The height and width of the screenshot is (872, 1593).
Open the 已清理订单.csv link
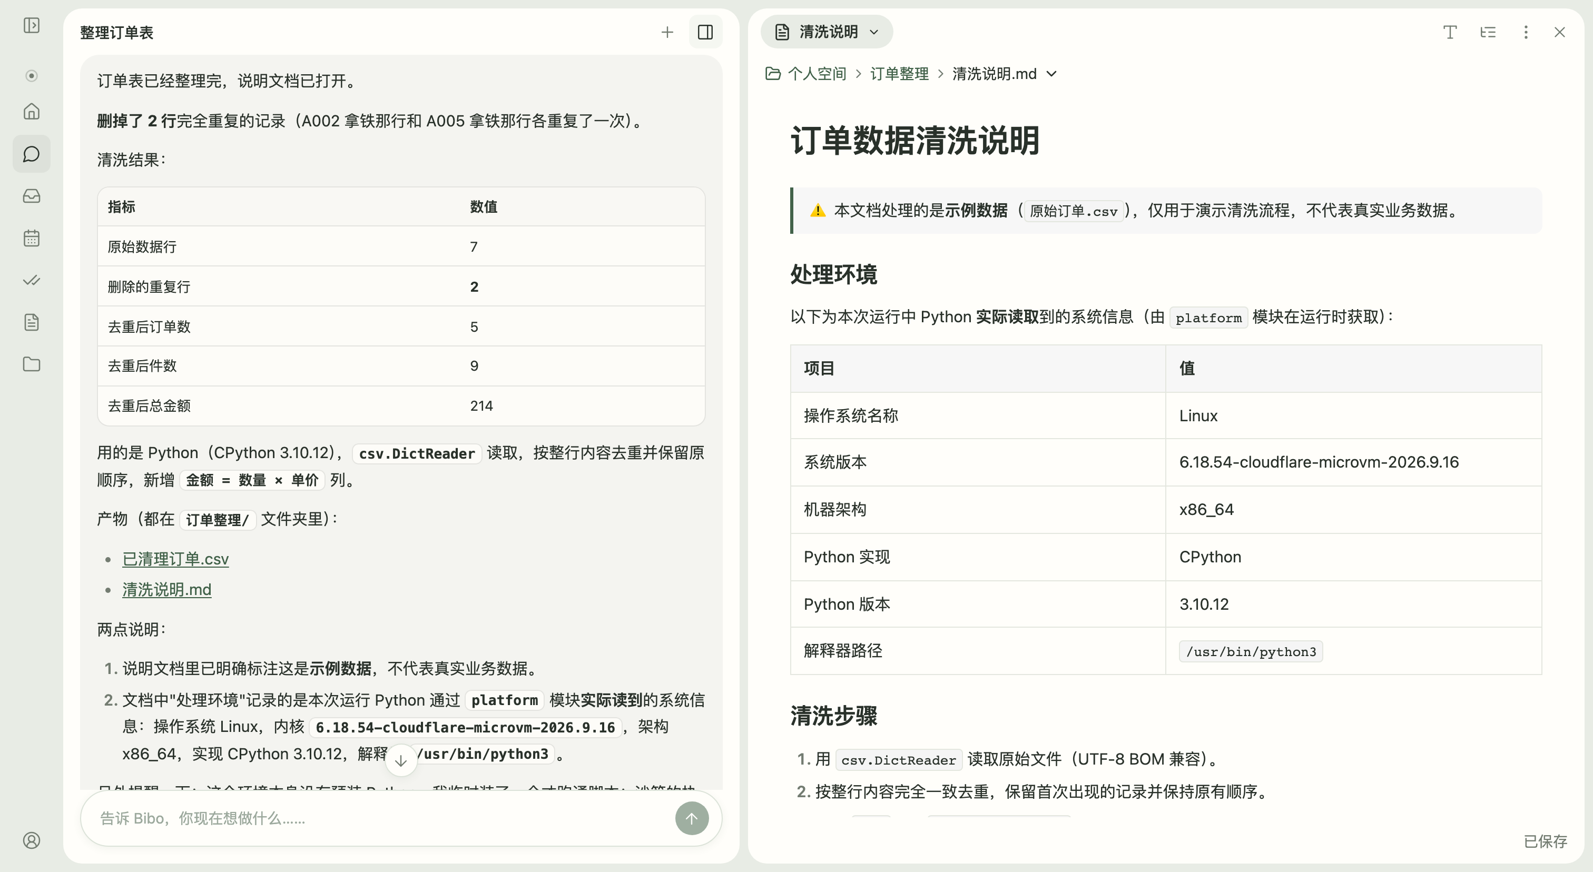[175, 559]
